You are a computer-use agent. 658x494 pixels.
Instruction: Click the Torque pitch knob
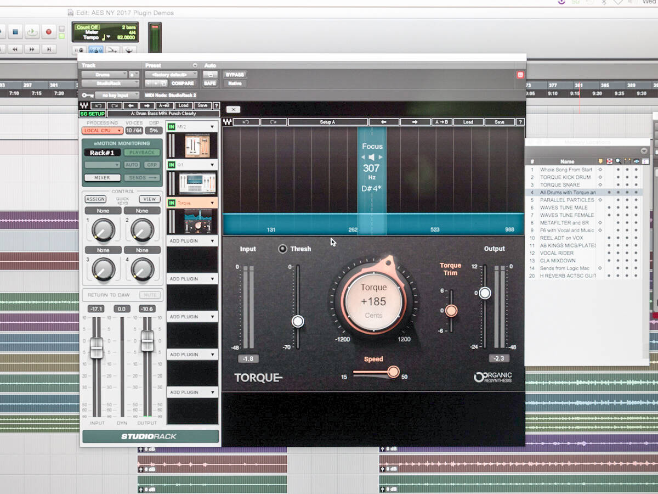(x=373, y=301)
